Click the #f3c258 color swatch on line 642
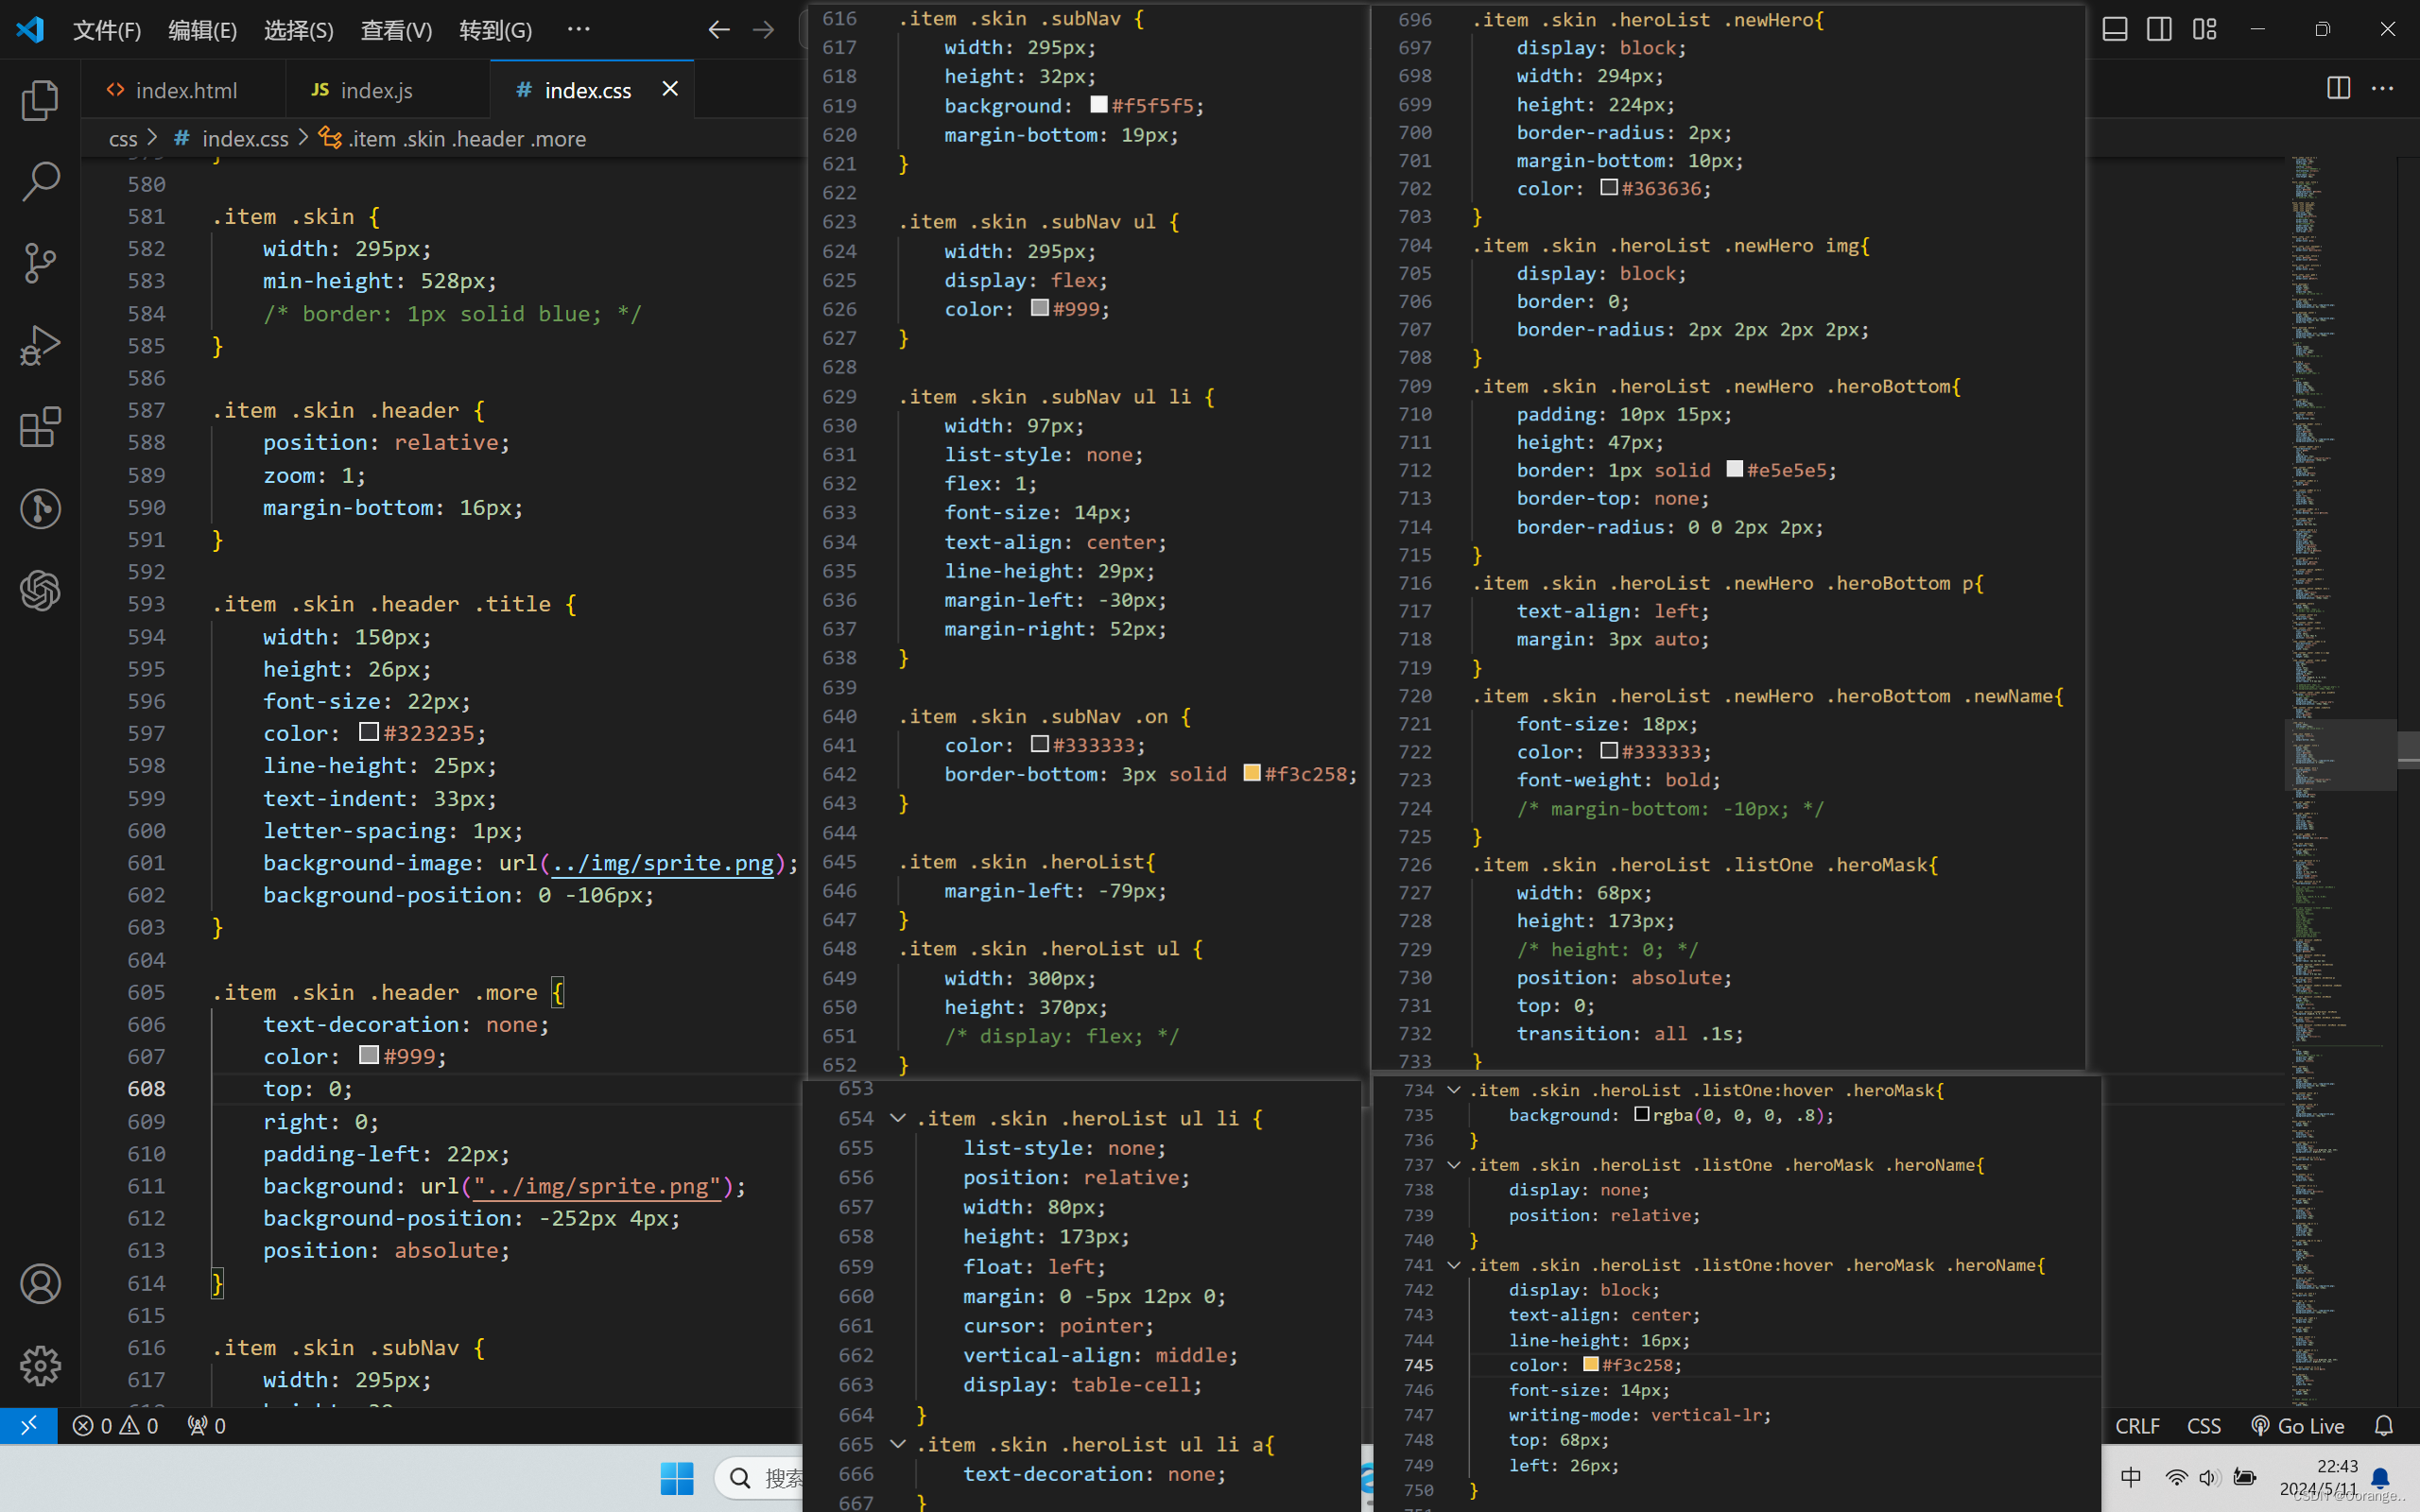 click(1251, 773)
